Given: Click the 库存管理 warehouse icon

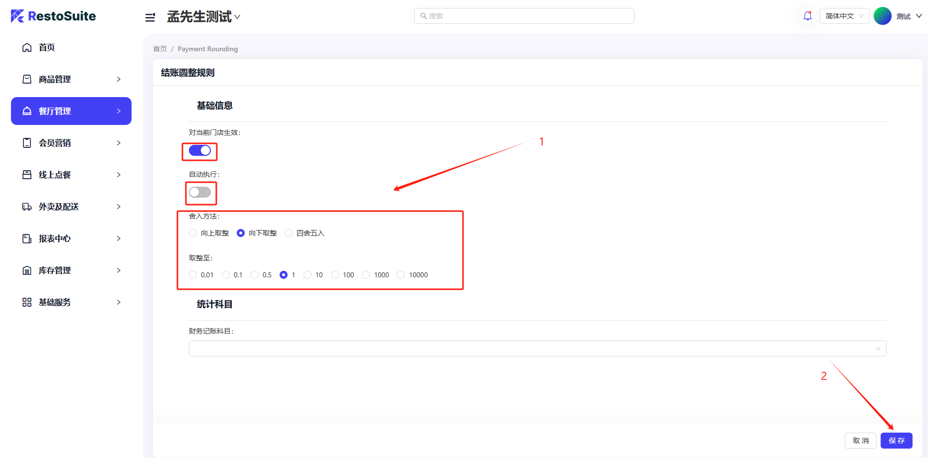Looking at the screenshot, I should pyautogui.click(x=27, y=270).
